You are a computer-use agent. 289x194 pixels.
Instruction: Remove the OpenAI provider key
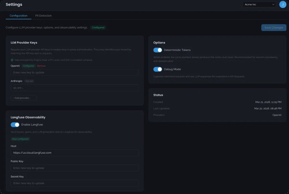[41, 66]
